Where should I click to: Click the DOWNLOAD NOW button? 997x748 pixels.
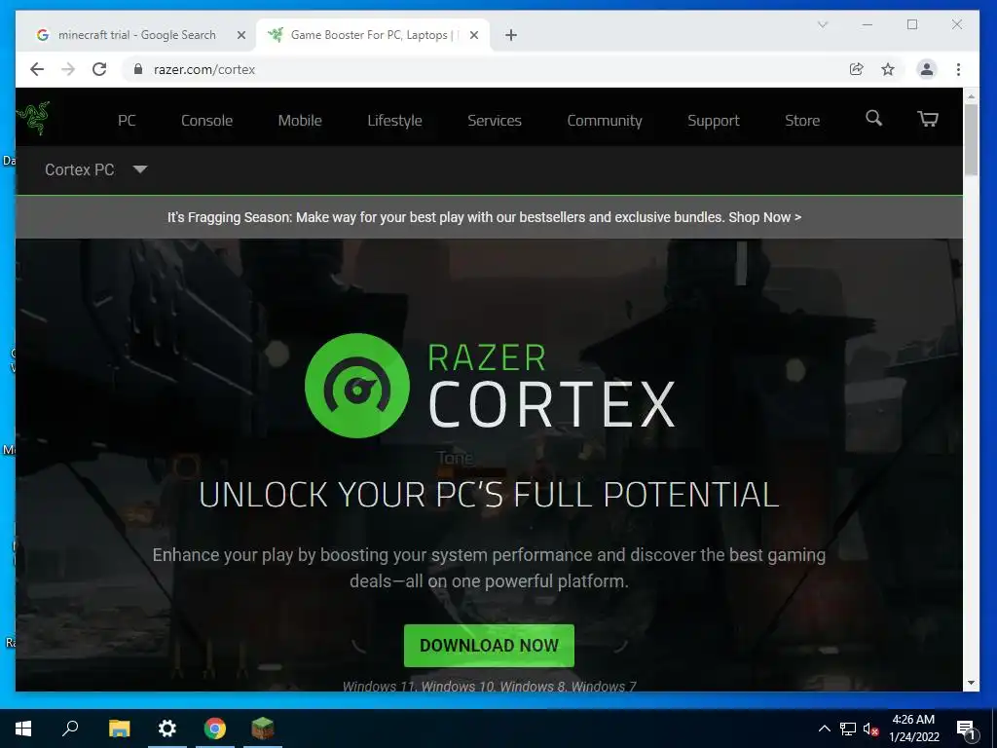(489, 645)
